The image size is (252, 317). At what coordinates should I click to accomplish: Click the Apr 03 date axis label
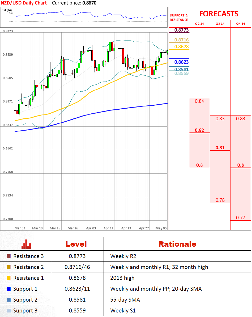click(91, 228)
